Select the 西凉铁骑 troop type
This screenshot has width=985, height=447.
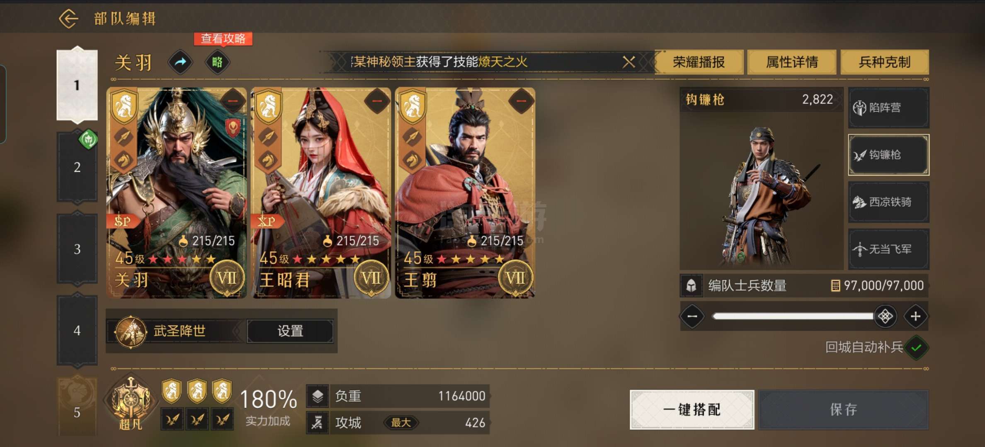(x=888, y=202)
